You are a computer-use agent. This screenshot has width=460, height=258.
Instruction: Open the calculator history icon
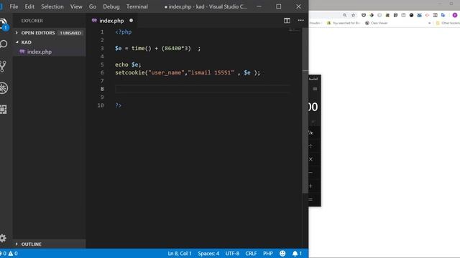coord(315,89)
